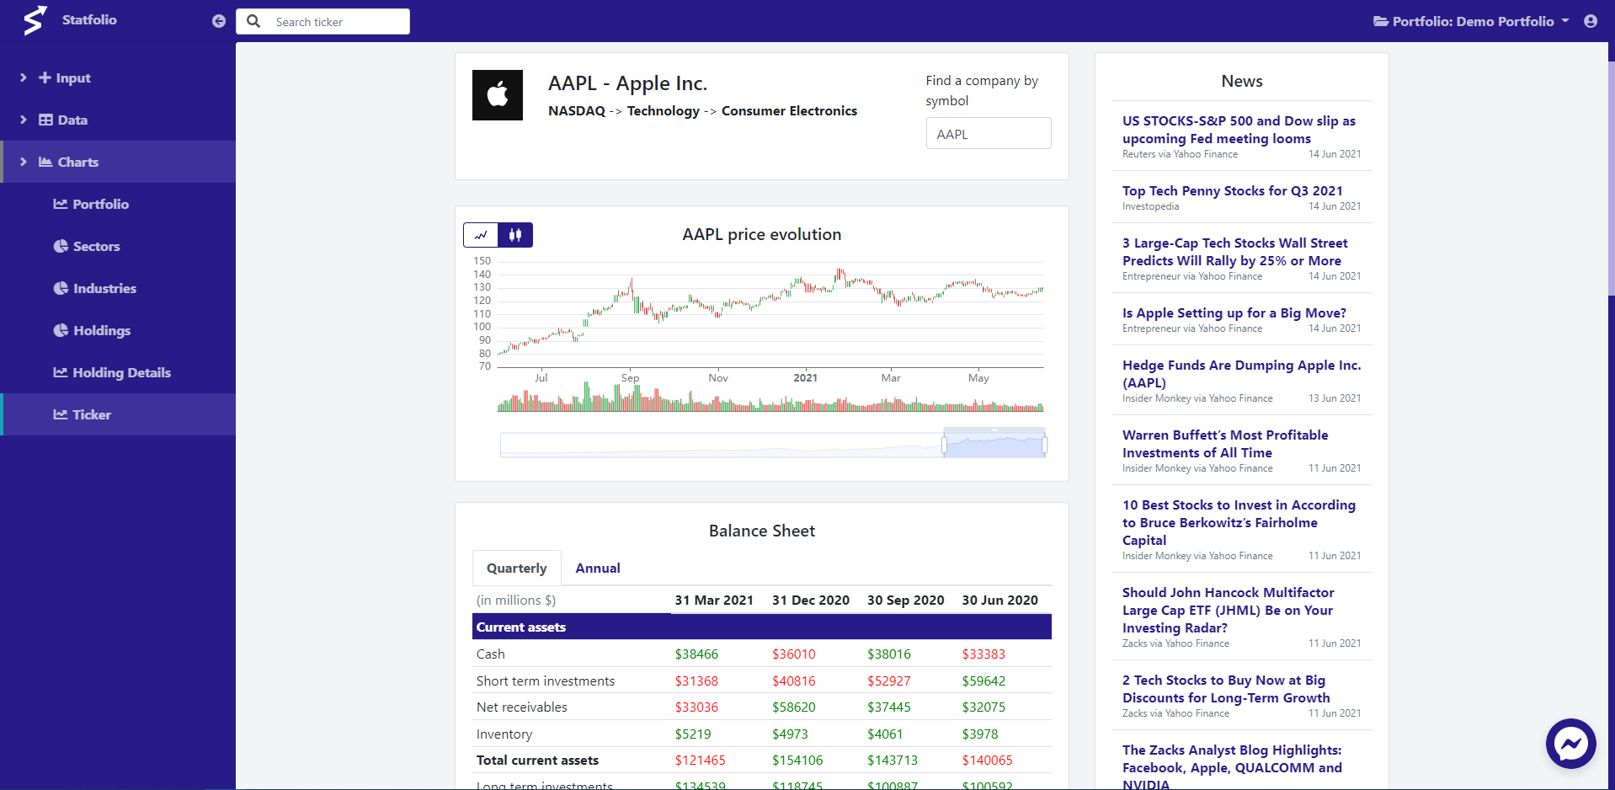Click Inventory value $4061
The image size is (1615, 790).
click(x=885, y=734)
